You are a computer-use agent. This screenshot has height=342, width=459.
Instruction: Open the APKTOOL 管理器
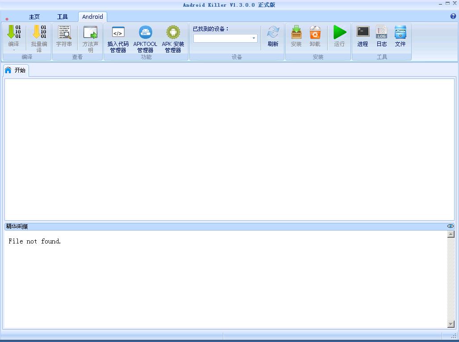tap(145, 39)
